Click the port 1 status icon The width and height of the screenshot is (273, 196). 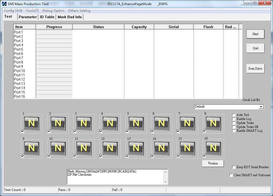click(31, 123)
